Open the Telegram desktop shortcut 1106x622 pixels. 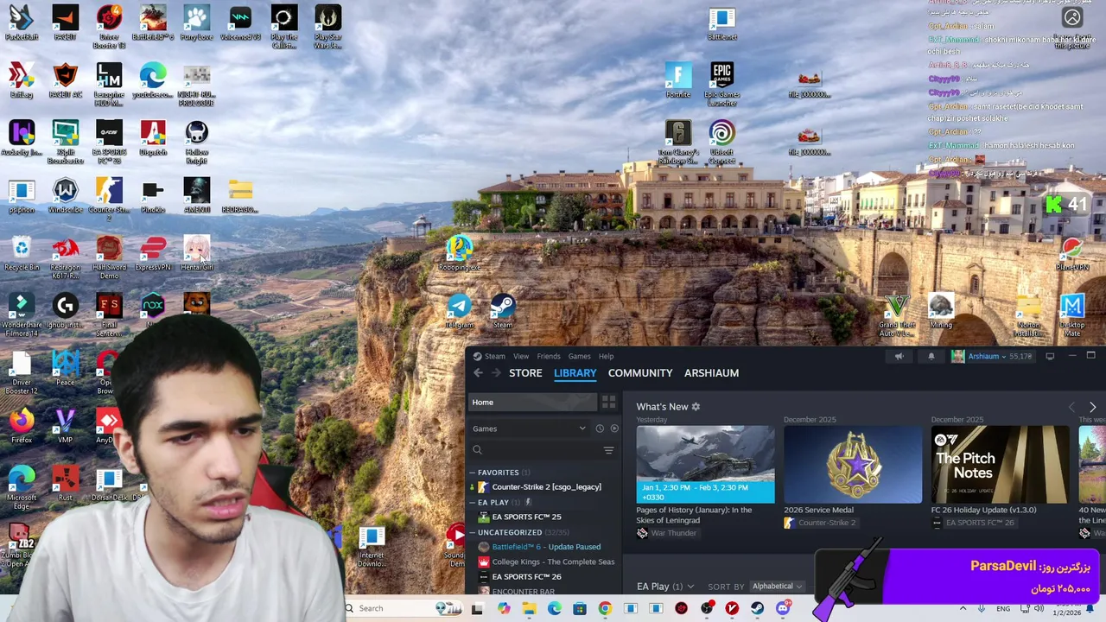460,309
